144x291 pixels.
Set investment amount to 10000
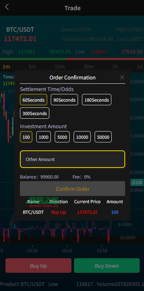82,137
